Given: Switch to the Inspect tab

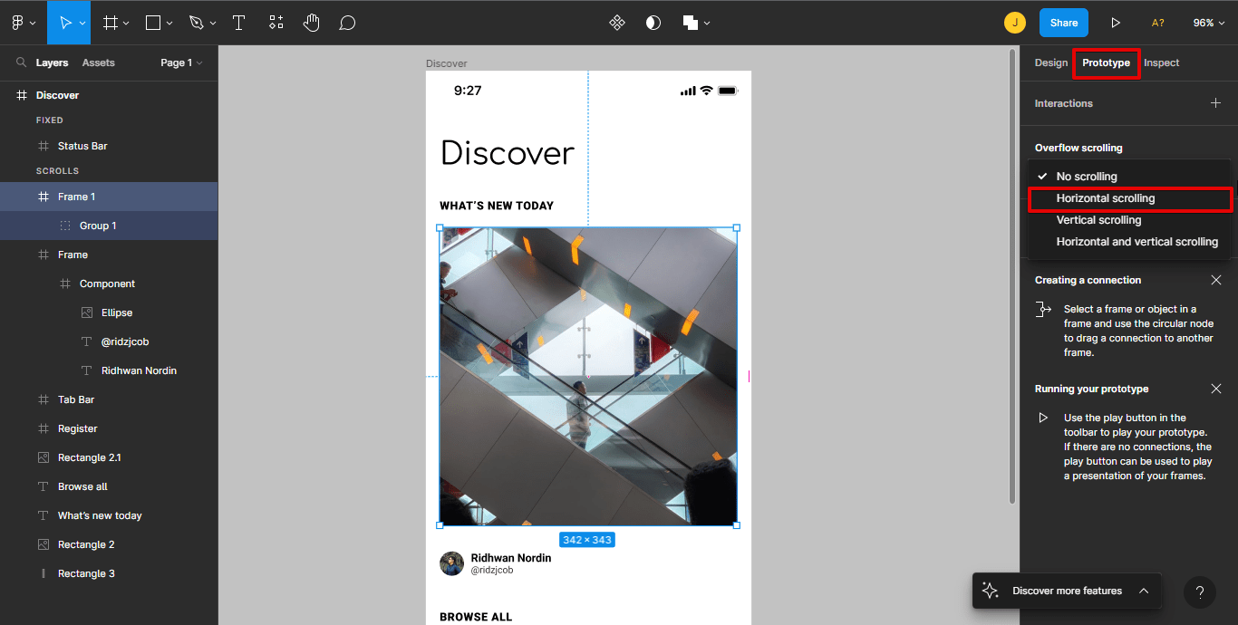Looking at the screenshot, I should point(1161,62).
